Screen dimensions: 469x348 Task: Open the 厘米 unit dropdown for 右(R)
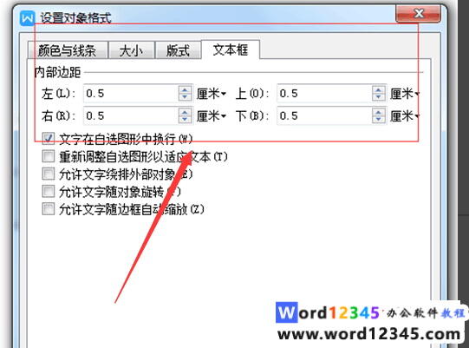(x=212, y=116)
